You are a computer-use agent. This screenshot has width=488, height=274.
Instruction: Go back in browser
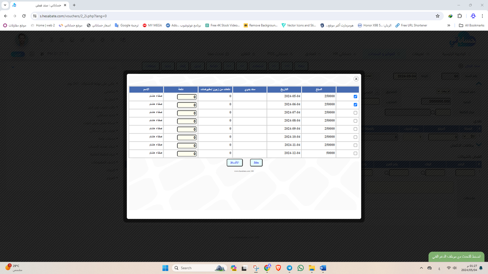coord(6,16)
